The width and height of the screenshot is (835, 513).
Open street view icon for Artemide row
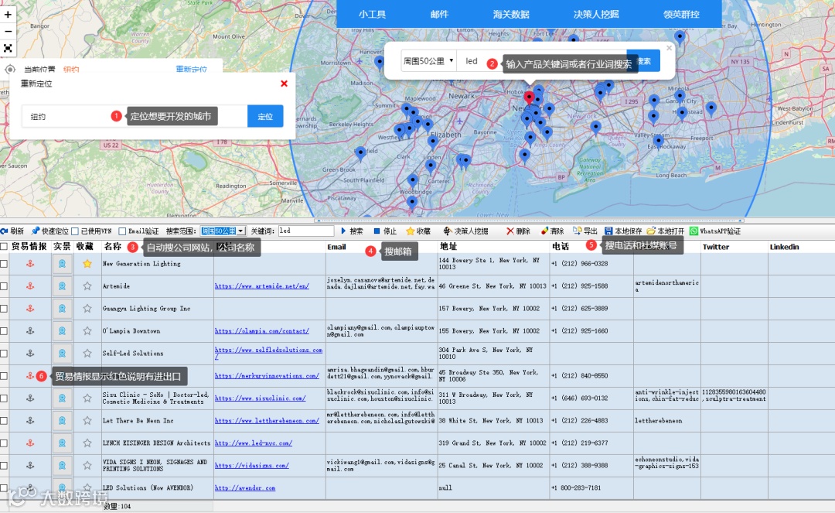pyautogui.click(x=62, y=286)
